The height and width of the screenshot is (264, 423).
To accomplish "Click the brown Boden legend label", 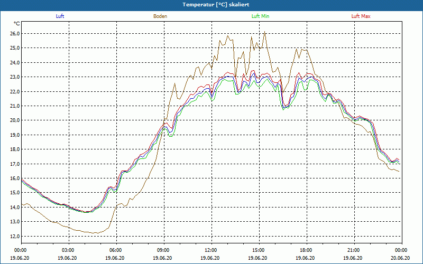I will coord(160,16).
